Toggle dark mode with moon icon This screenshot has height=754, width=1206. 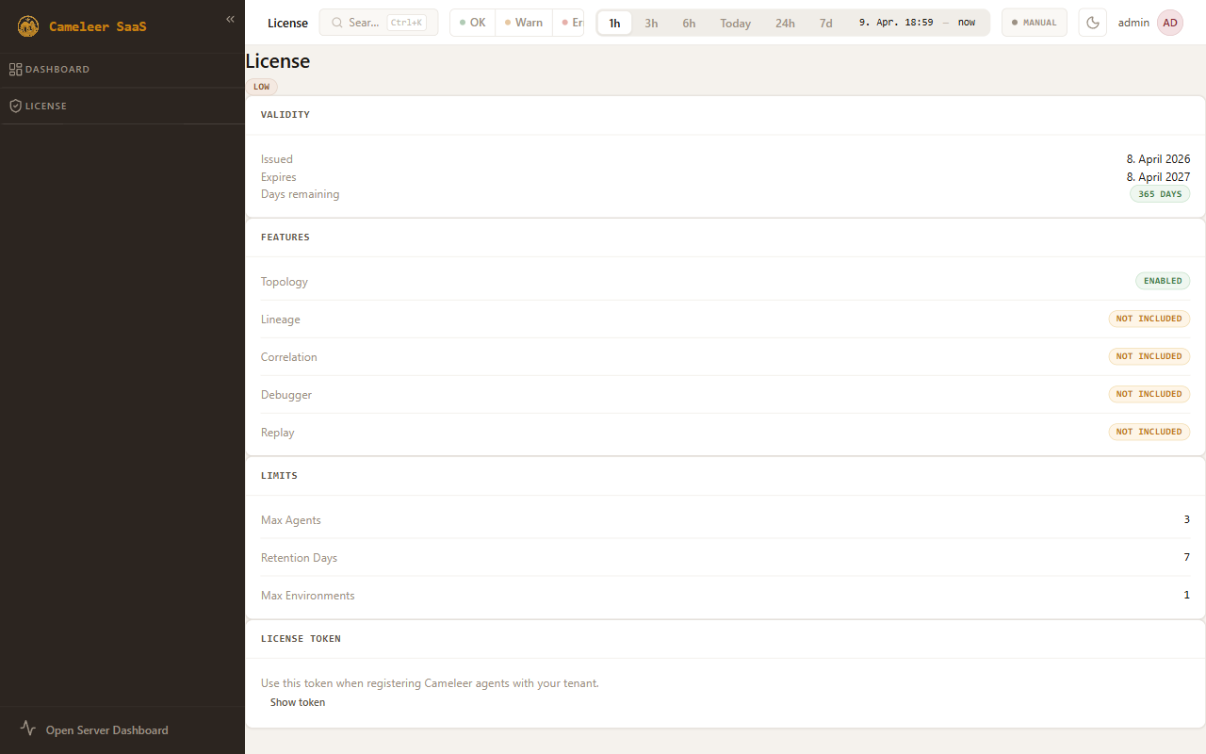pyautogui.click(x=1093, y=23)
